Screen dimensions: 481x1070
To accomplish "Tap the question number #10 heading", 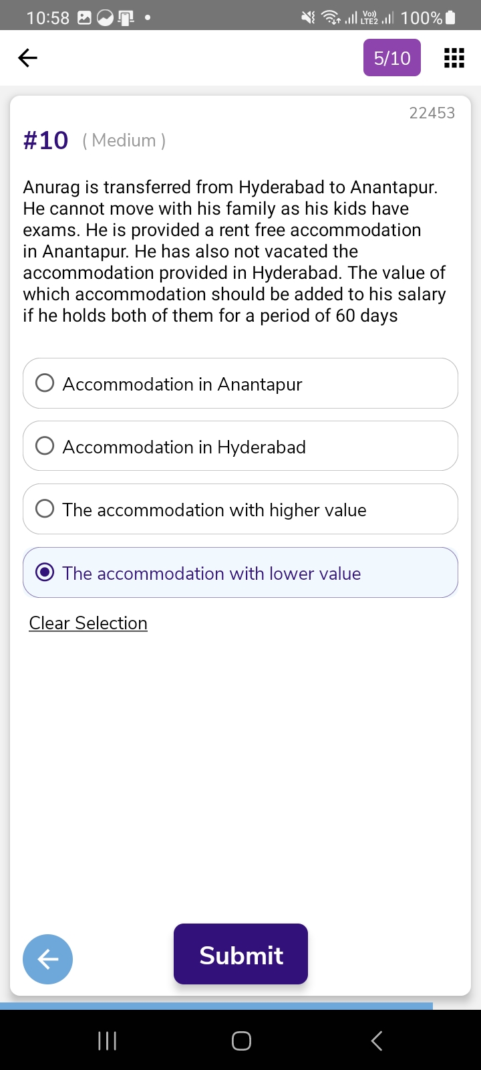I will [x=46, y=140].
